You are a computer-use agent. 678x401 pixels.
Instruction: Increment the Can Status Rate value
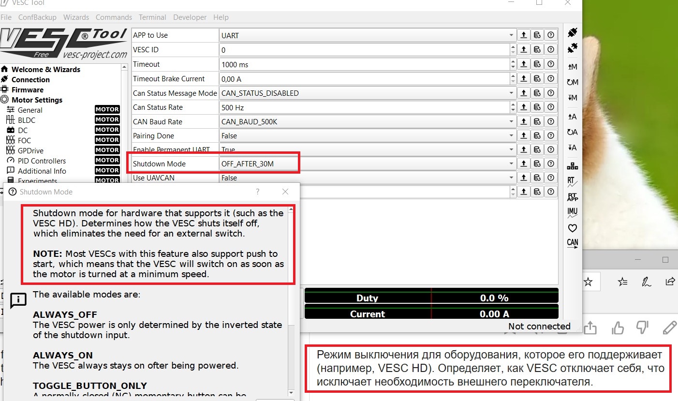click(513, 105)
